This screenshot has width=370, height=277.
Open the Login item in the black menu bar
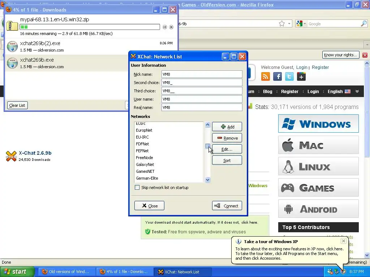click(313, 91)
